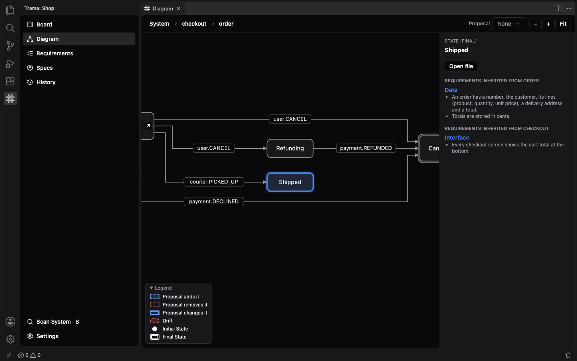This screenshot has height=361, width=577.
Task: Open the Data requirements link
Action: pyautogui.click(x=451, y=90)
